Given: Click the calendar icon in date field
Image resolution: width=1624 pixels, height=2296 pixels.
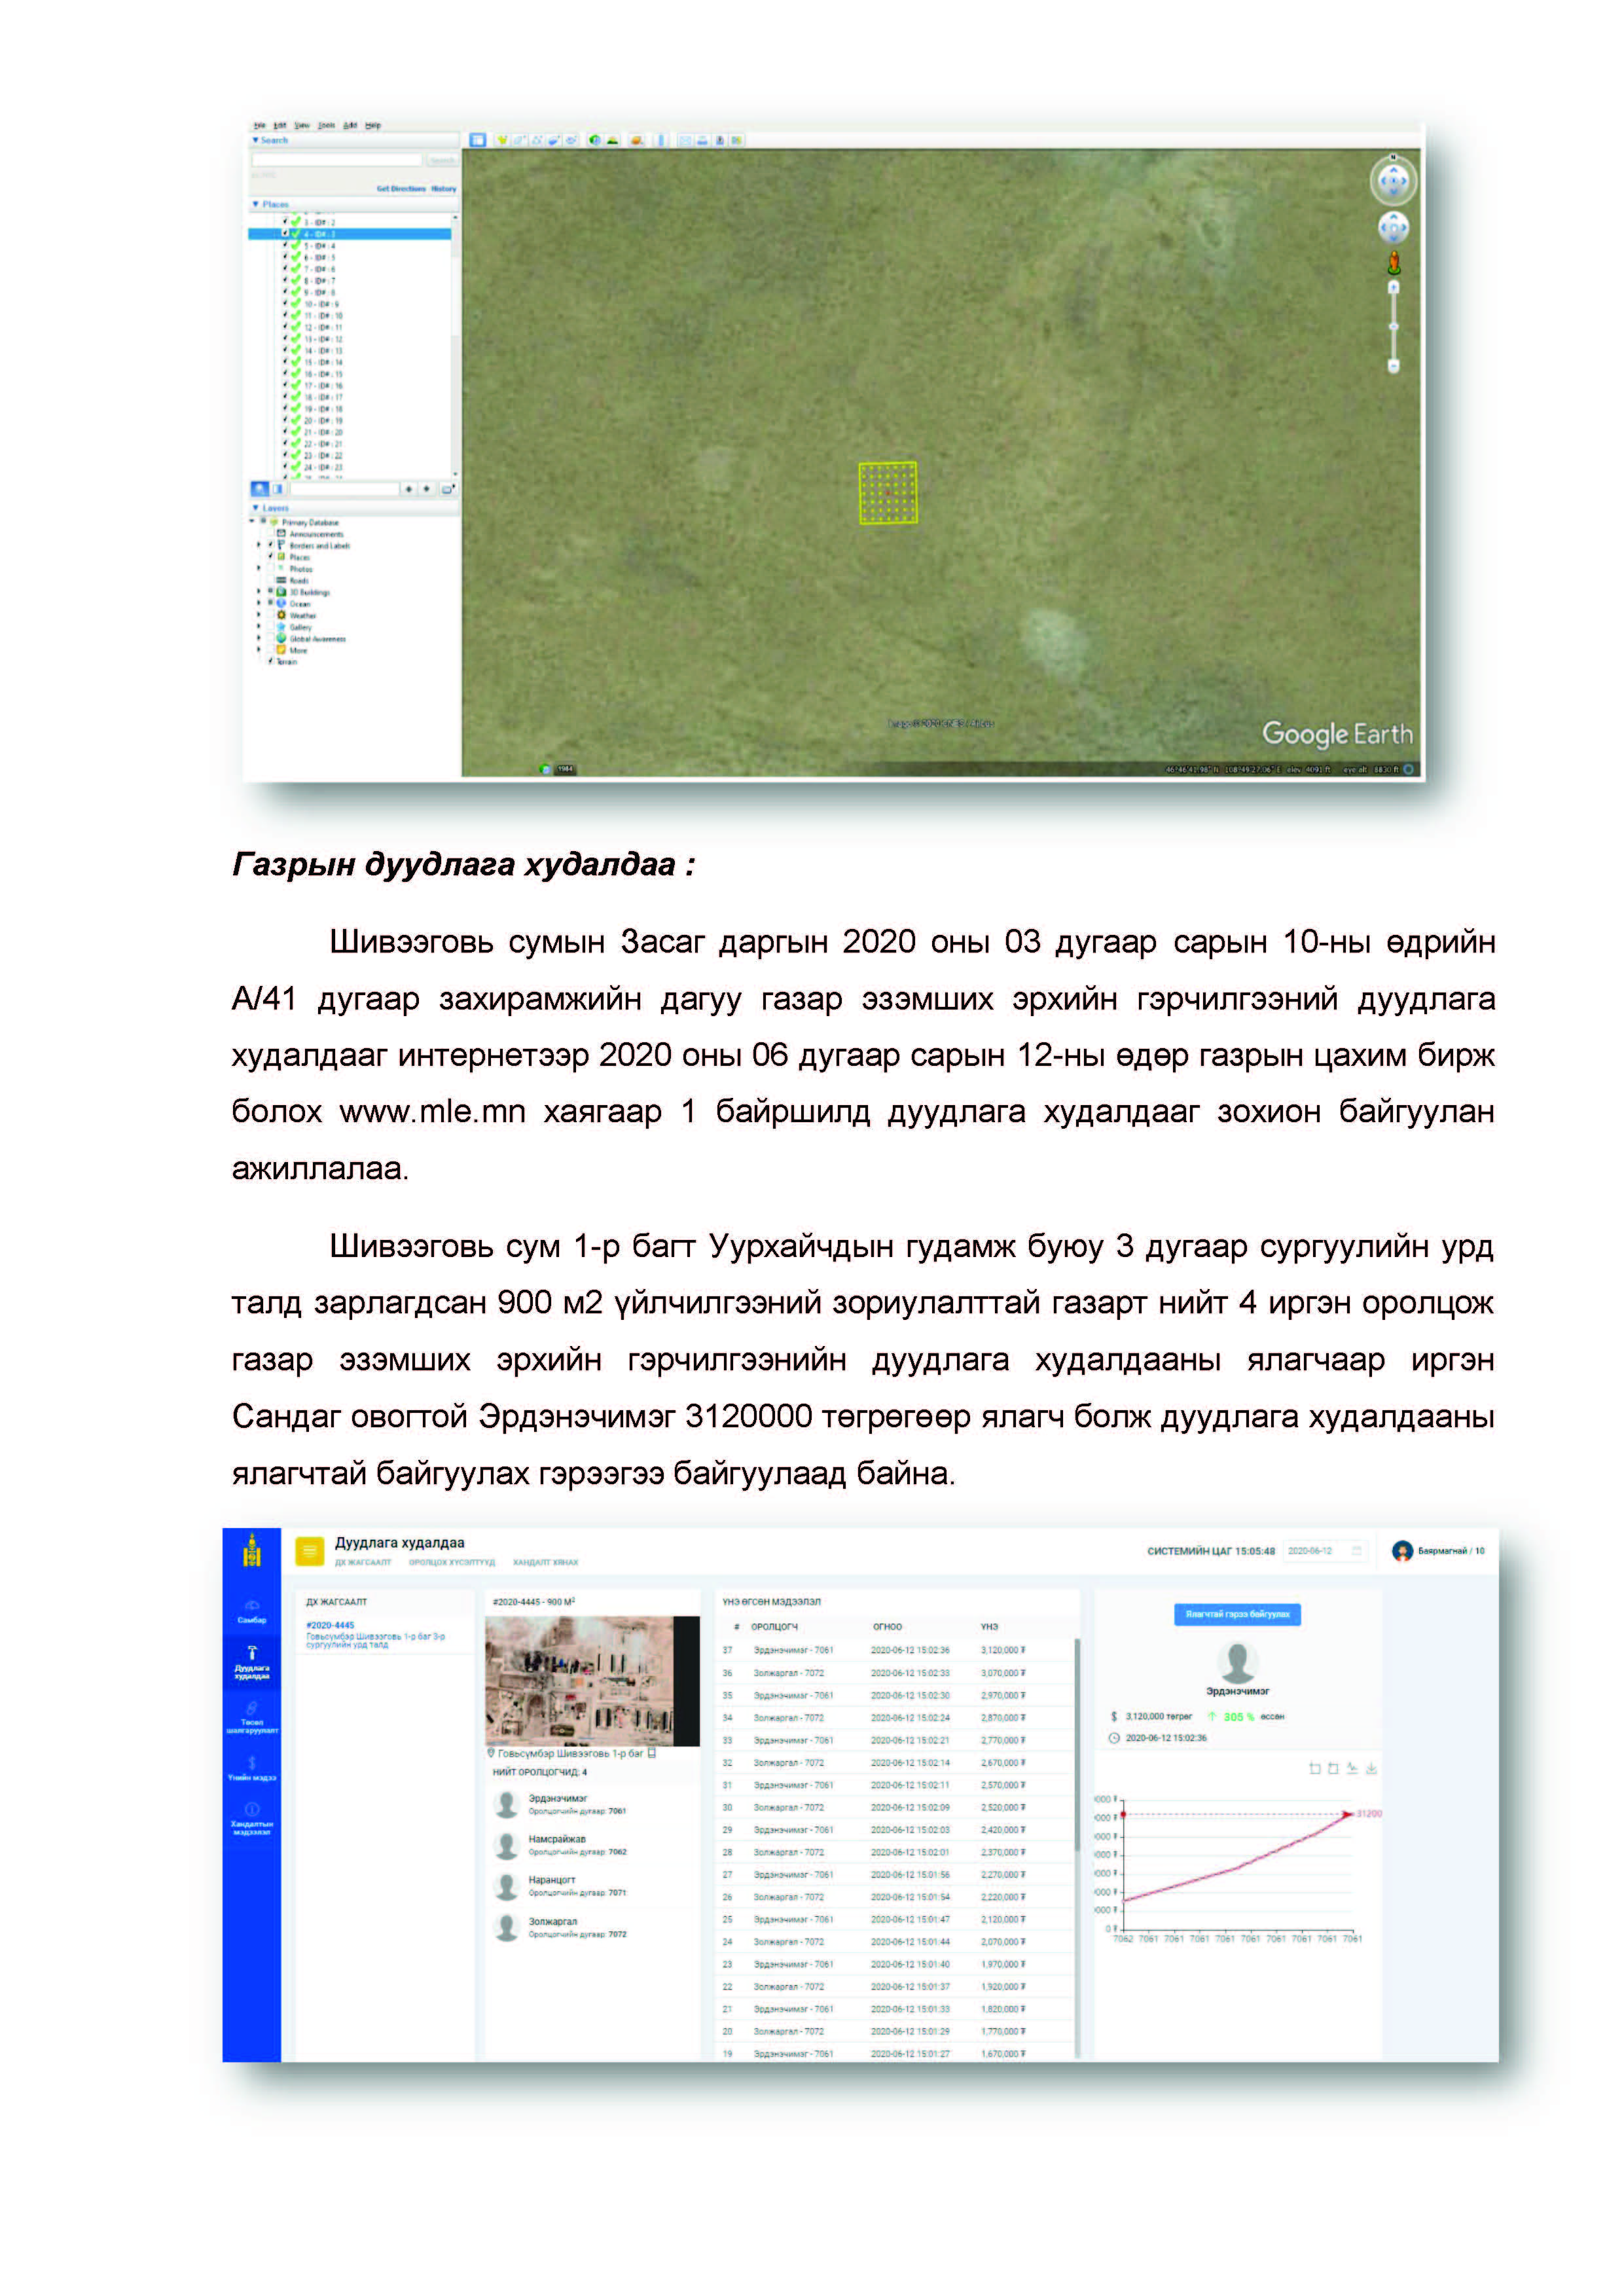Looking at the screenshot, I should (1357, 1551).
